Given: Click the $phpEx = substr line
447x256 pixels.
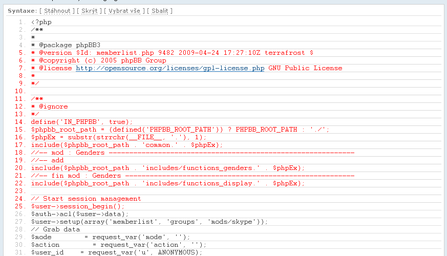Looking at the screenshot, I should pyautogui.click(x=119, y=137).
